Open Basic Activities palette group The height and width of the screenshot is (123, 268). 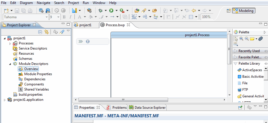click(x=251, y=77)
